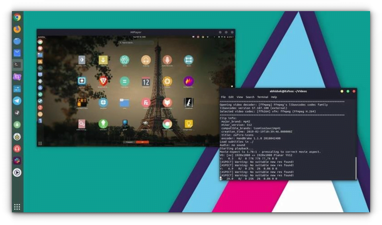
Task: Click 'Clip info:' line in terminal
Action: point(228,118)
